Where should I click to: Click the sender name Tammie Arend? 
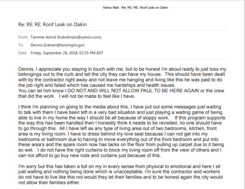(x=43, y=37)
